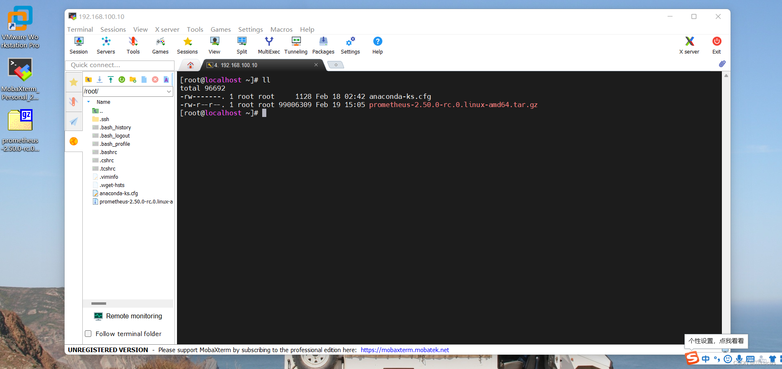Start the X server from the toolbar
This screenshot has width=782, height=369.
689,45
